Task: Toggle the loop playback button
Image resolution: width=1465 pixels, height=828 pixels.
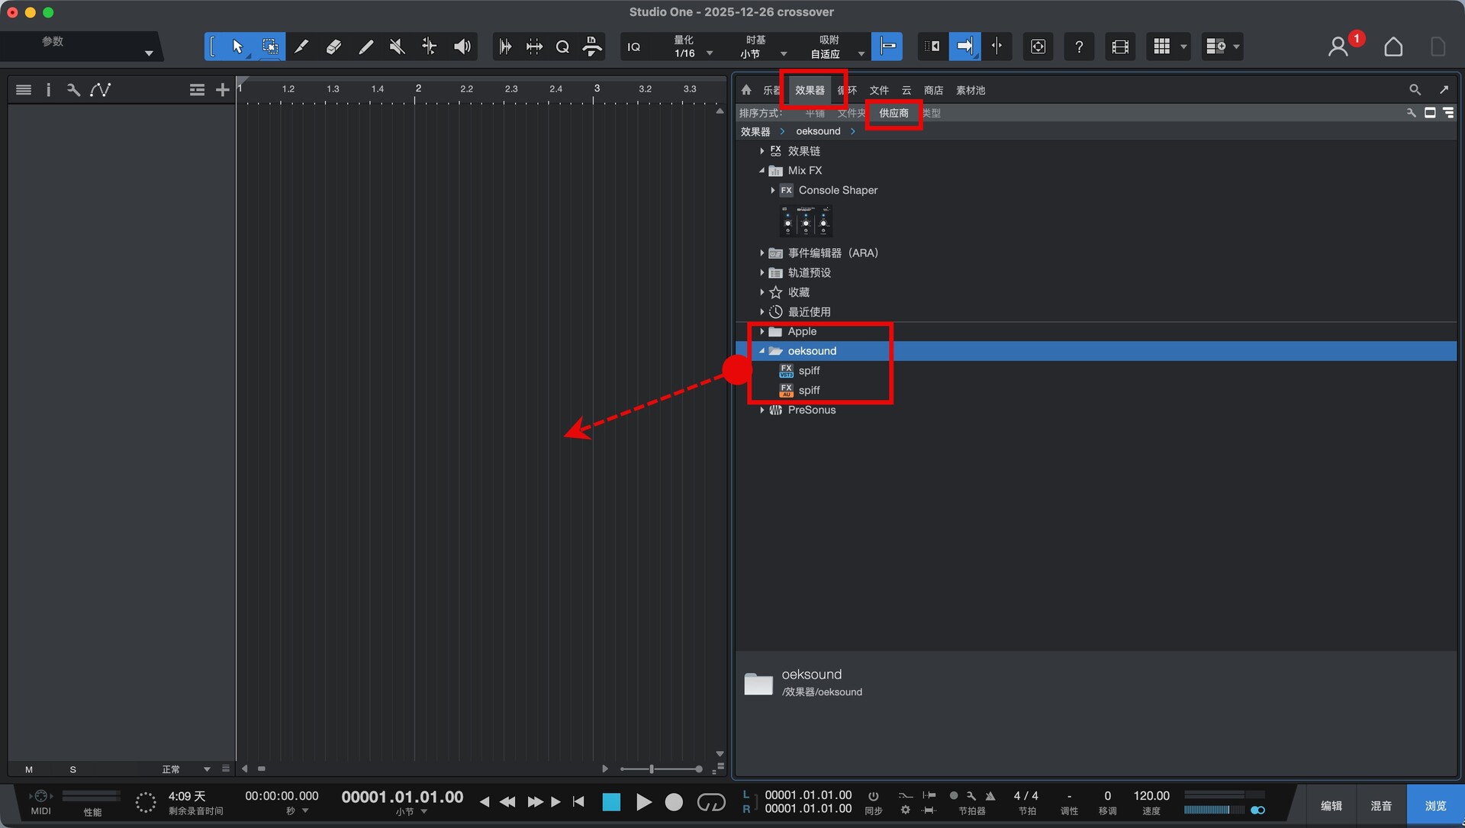Action: [x=710, y=802]
